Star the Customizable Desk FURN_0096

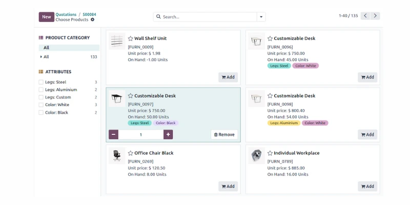[270, 38]
